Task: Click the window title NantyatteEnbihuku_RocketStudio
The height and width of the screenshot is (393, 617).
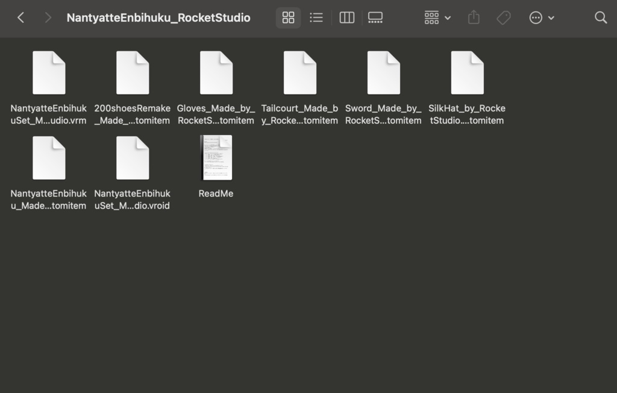Action: point(158,17)
